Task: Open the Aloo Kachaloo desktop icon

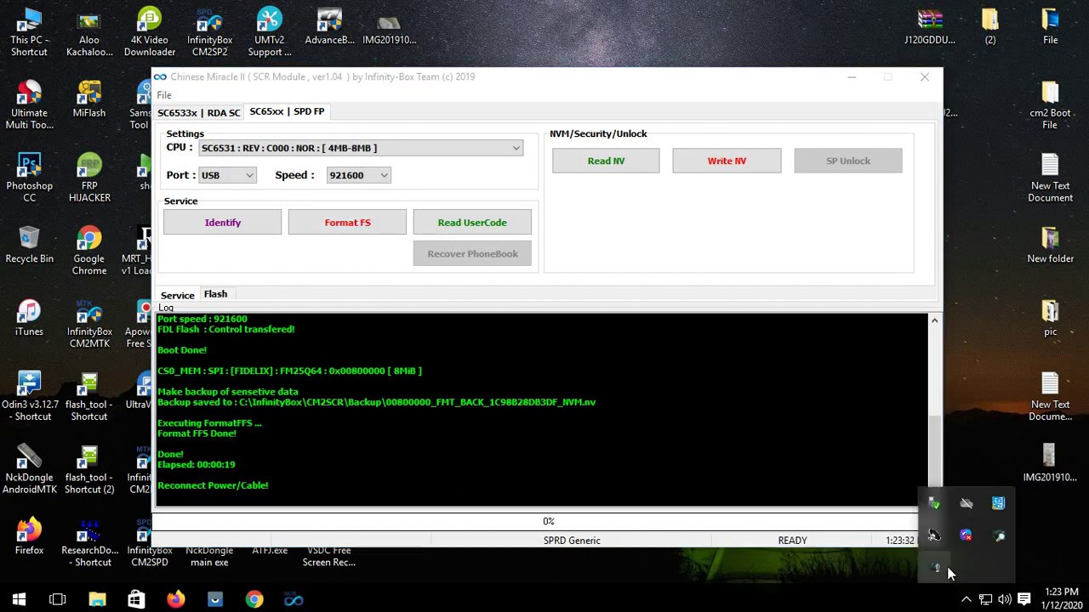Action: (x=89, y=32)
